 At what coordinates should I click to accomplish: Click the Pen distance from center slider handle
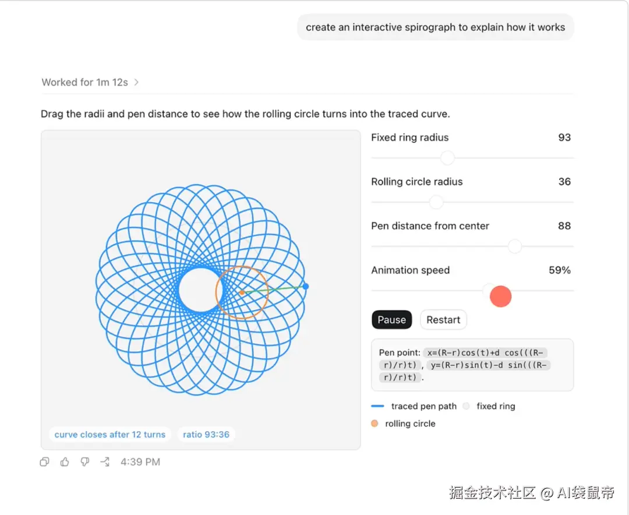pos(515,246)
